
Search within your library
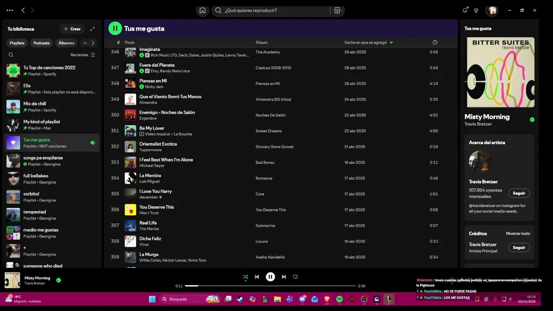pyautogui.click(x=11, y=55)
